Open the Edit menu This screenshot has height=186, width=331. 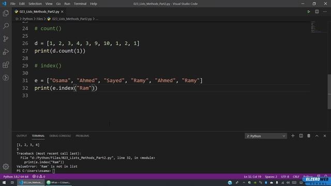tap(22, 4)
